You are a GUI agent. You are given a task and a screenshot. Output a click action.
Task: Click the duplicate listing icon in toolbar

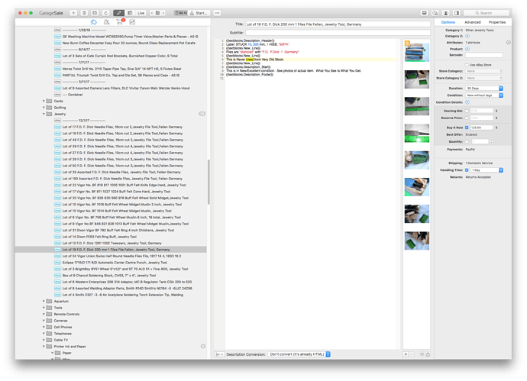pos(95,13)
